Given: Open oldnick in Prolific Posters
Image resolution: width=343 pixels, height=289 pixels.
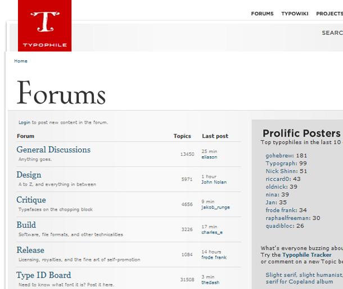Looking at the screenshot, I should click(276, 187).
